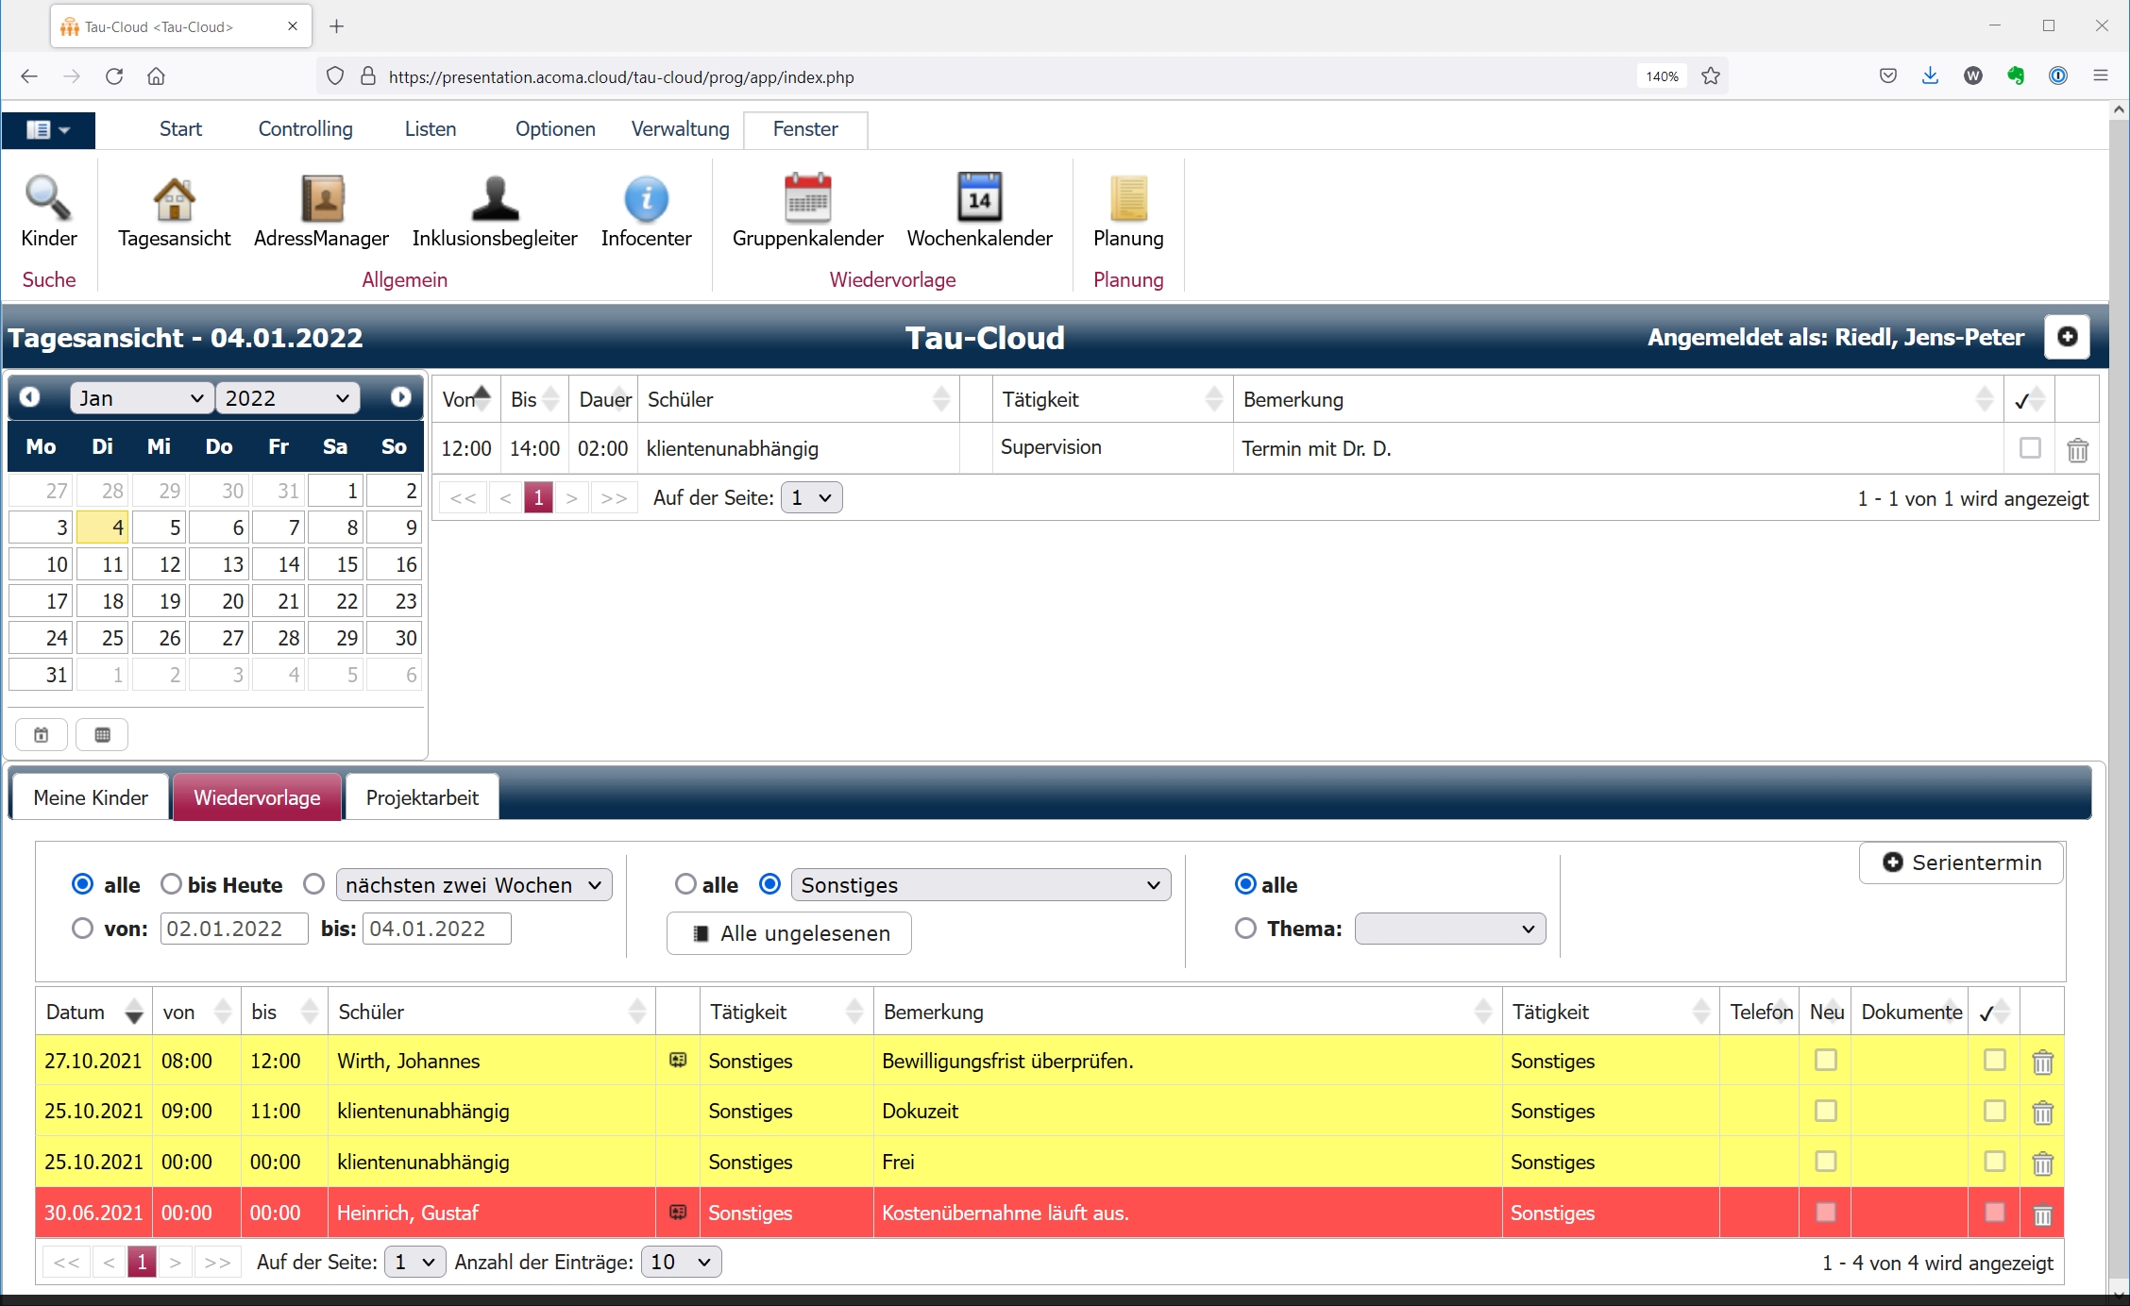Click the 'von' date input field
The width and height of the screenshot is (2130, 1306).
[x=234, y=929]
